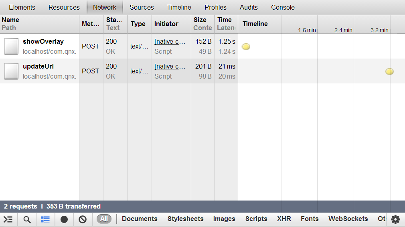
Task: Click the search magnifier icon
Action: 27,219
